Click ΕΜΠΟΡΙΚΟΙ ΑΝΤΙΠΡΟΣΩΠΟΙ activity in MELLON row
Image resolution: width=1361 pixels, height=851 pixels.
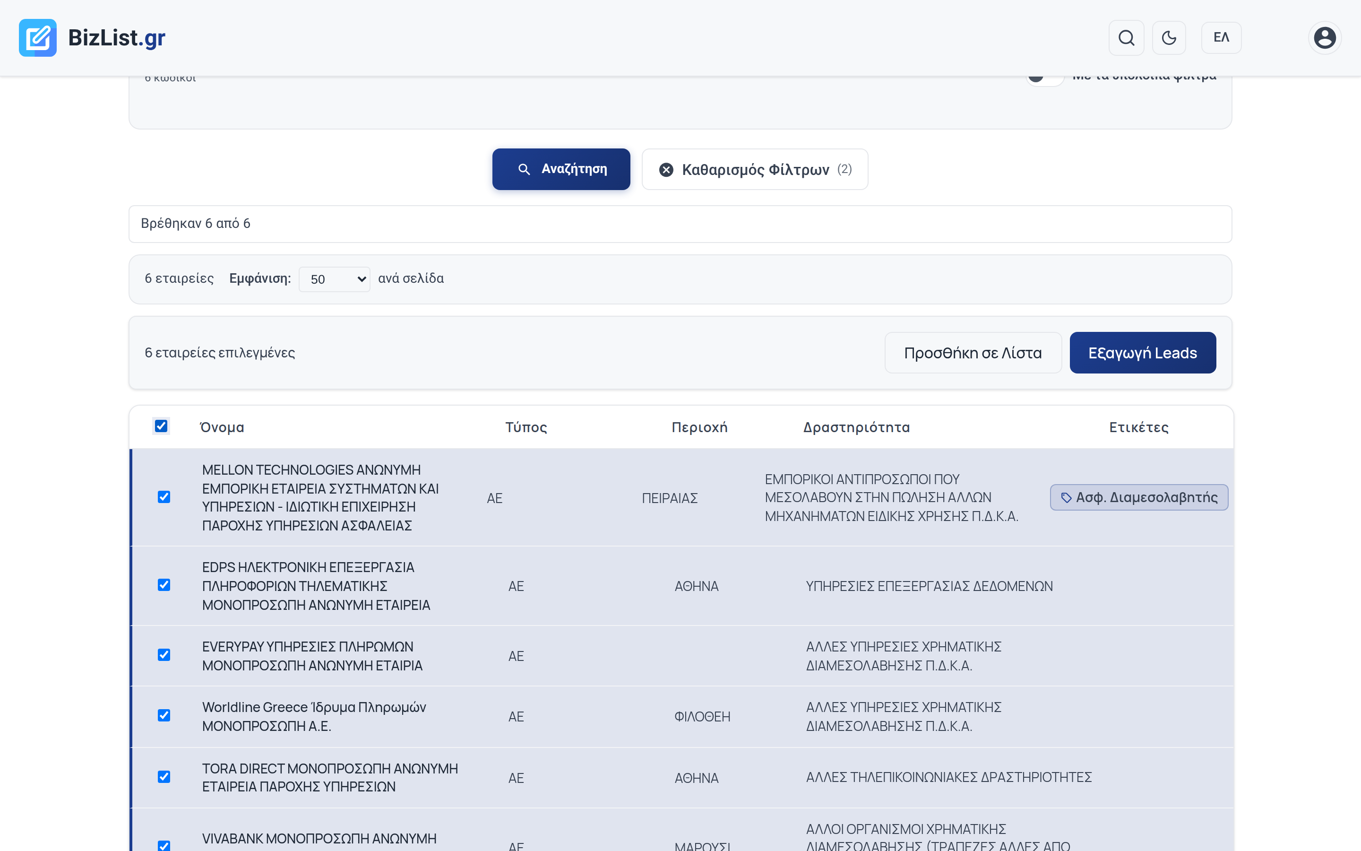tap(891, 497)
